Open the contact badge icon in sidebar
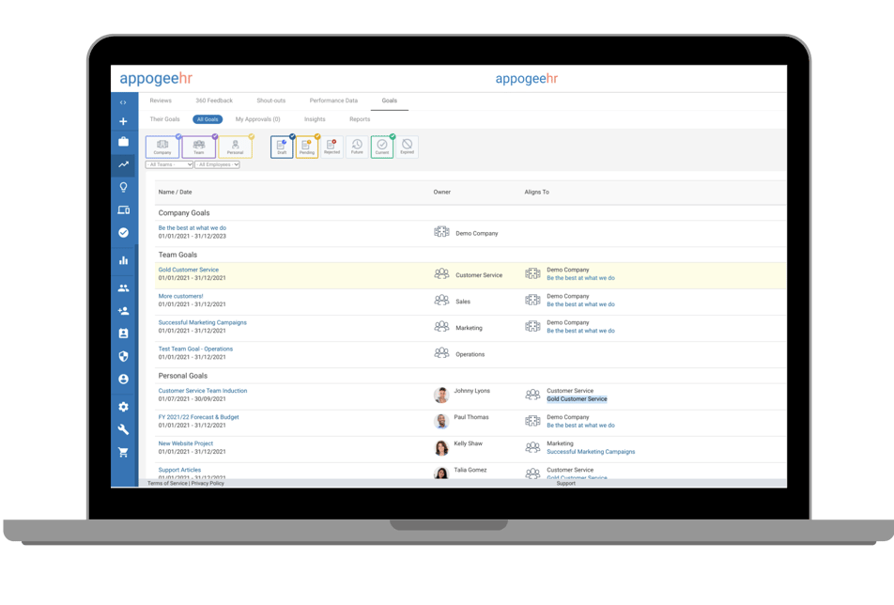Image resolution: width=894 pixels, height=605 pixels. pos(123,334)
